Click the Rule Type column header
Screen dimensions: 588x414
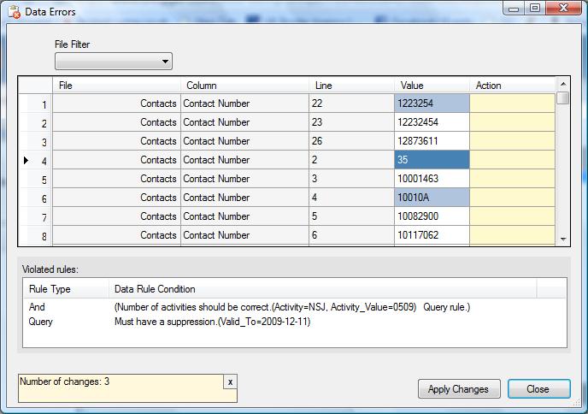[66, 288]
